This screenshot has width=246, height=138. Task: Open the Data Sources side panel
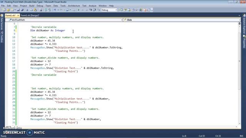coord(2,22)
